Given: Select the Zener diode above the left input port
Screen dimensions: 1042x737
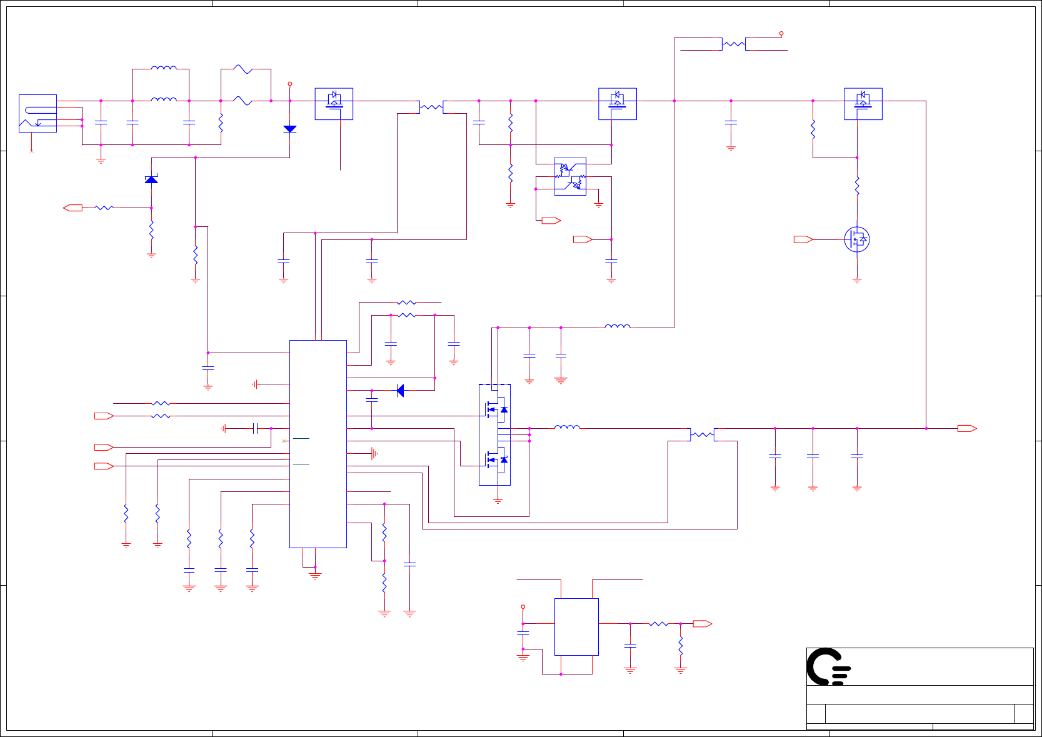Looking at the screenshot, I should pos(151,179).
